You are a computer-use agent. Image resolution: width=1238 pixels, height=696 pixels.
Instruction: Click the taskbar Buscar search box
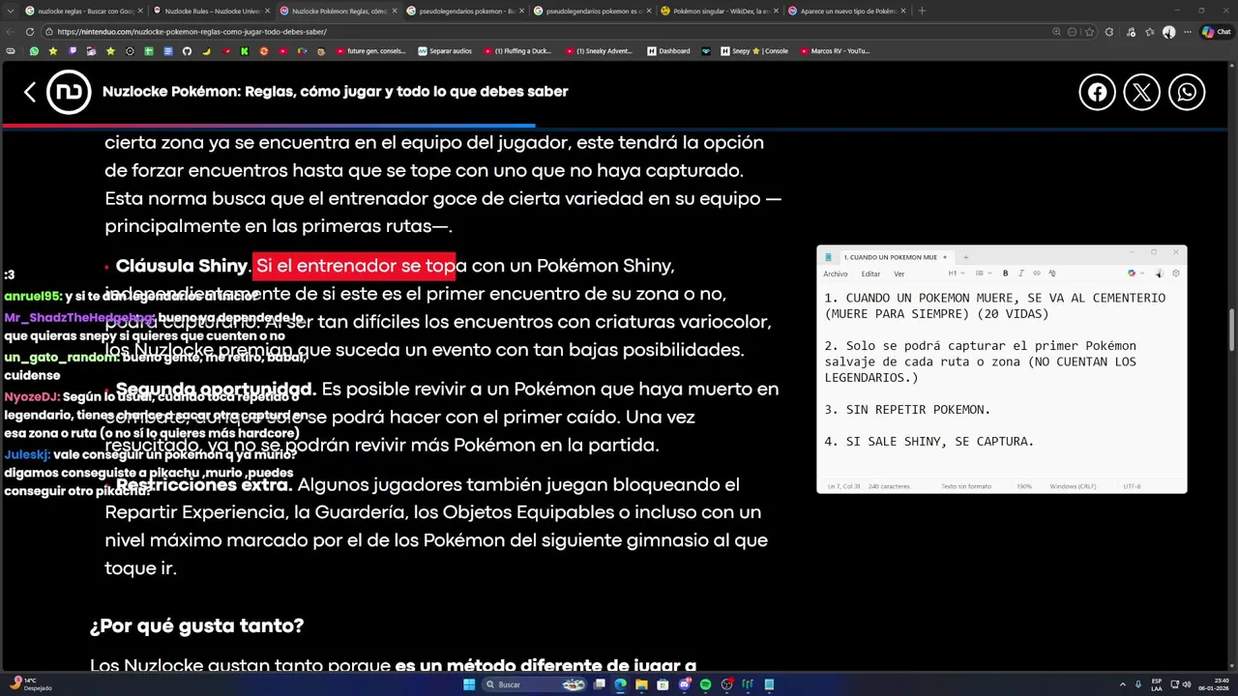click(x=533, y=684)
